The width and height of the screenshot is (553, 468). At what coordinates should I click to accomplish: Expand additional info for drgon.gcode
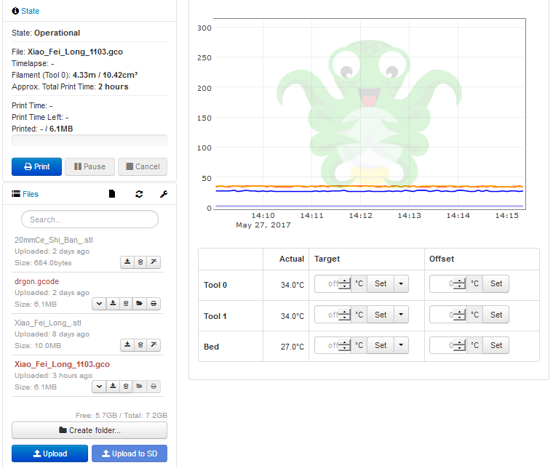(99, 304)
